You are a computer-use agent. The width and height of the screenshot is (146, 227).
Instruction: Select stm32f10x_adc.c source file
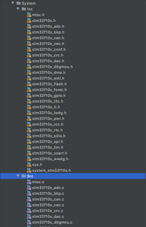click(x=48, y=188)
